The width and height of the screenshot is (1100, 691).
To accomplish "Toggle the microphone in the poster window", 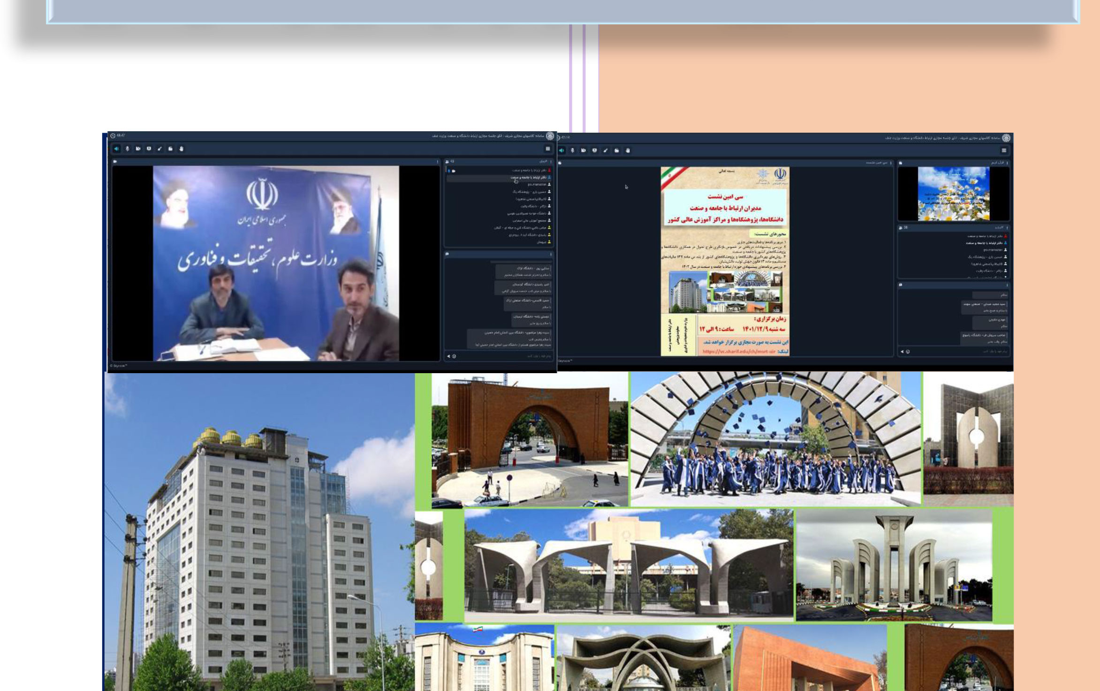I will (x=572, y=150).
